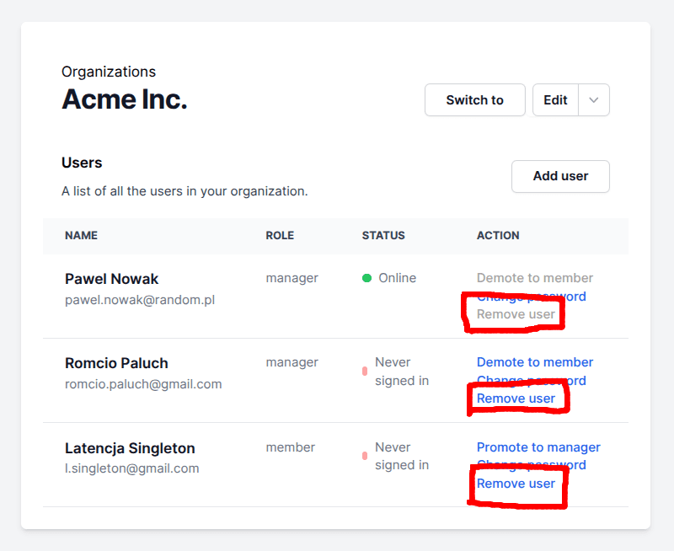Remove user Latencja Singleton

[x=516, y=484]
